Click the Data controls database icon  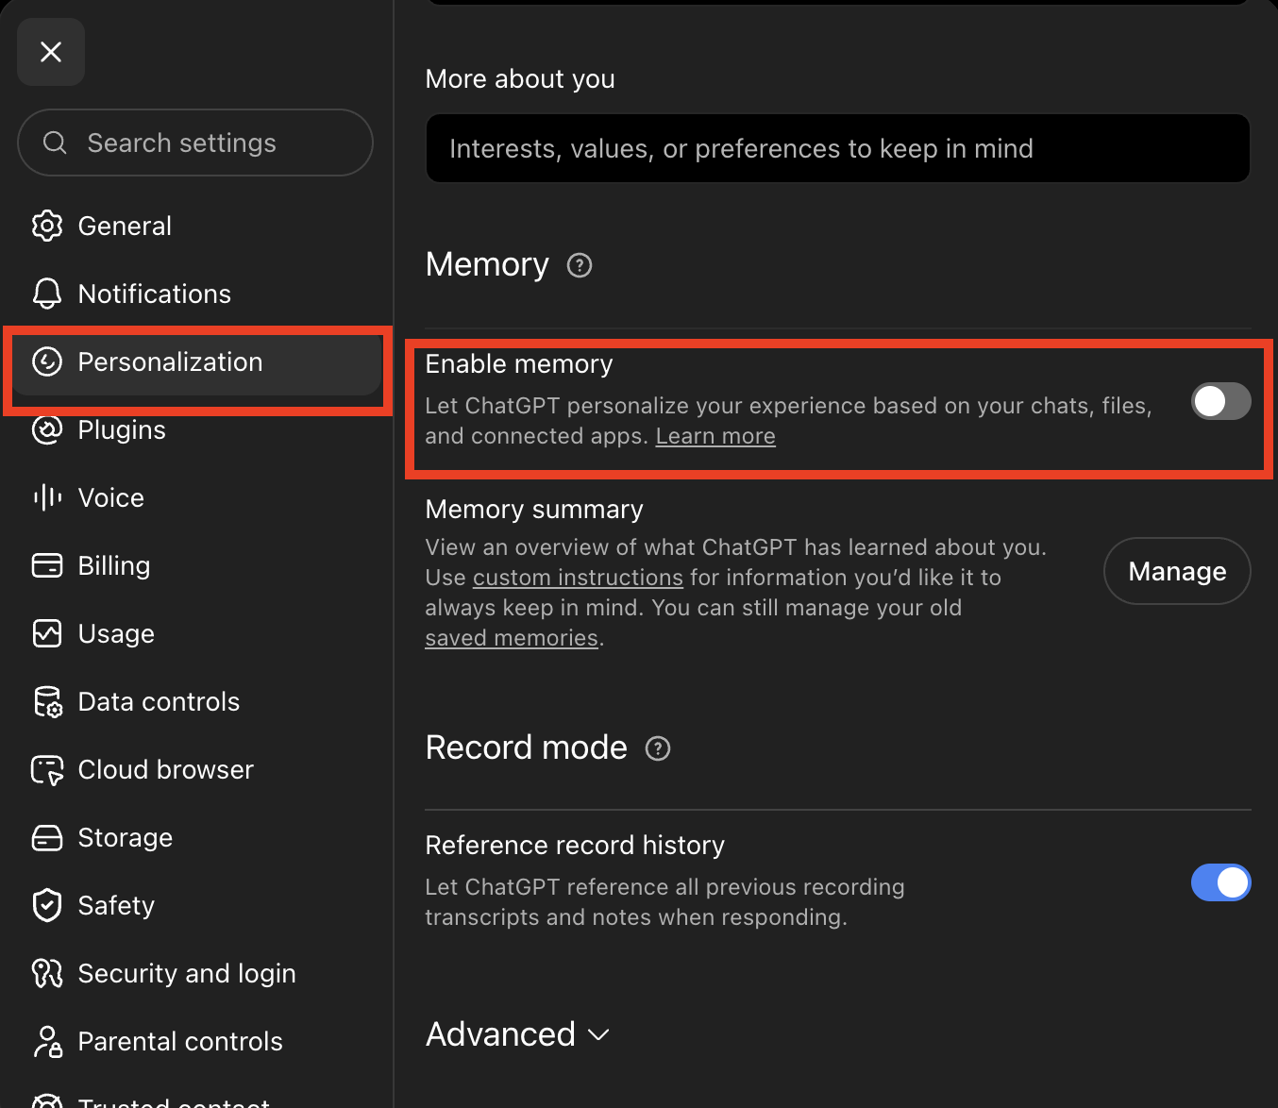[47, 701]
